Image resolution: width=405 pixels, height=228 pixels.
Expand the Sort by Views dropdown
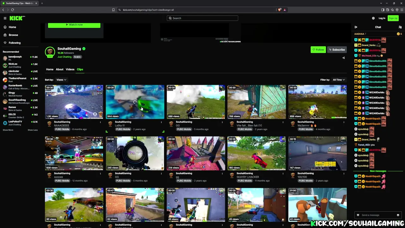click(61, 80)
